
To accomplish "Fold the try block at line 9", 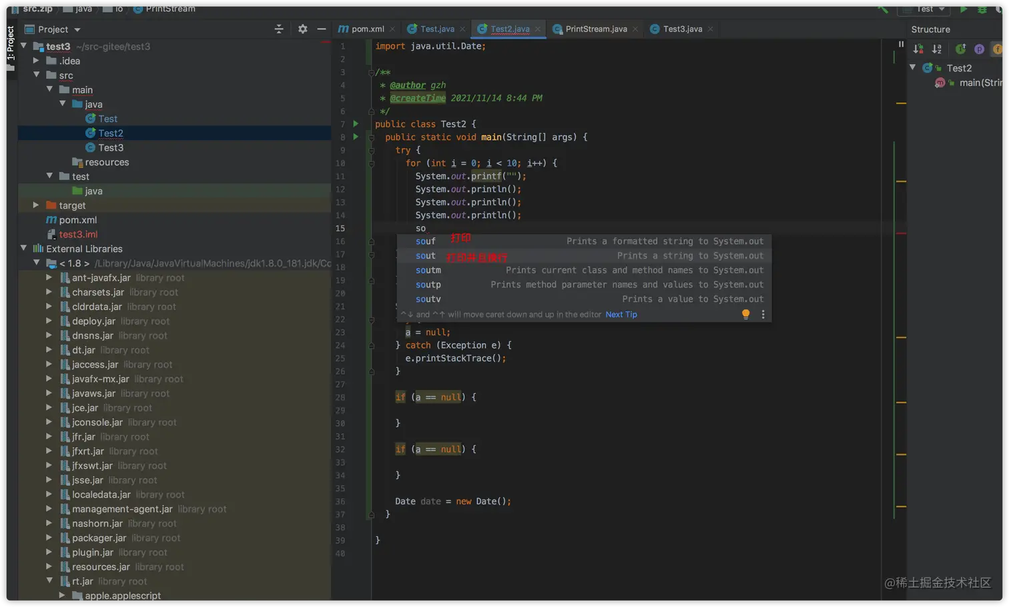I will [x=372, y=150].
